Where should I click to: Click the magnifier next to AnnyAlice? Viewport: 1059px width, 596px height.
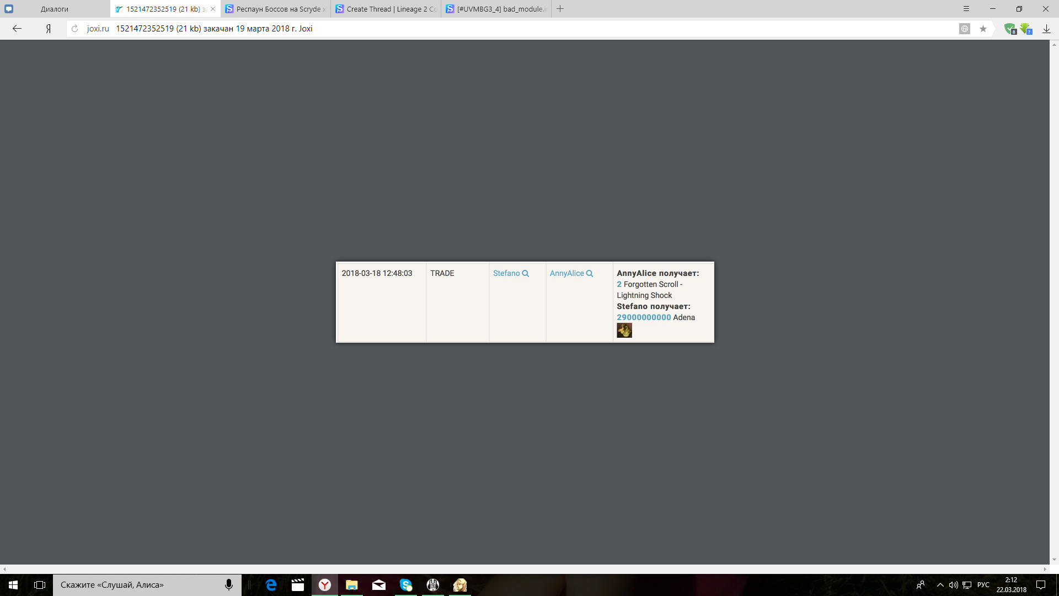tap(590, 274)
